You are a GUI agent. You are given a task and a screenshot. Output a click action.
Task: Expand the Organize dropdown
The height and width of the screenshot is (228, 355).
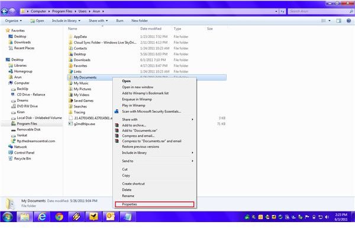(x=14, y=21)
